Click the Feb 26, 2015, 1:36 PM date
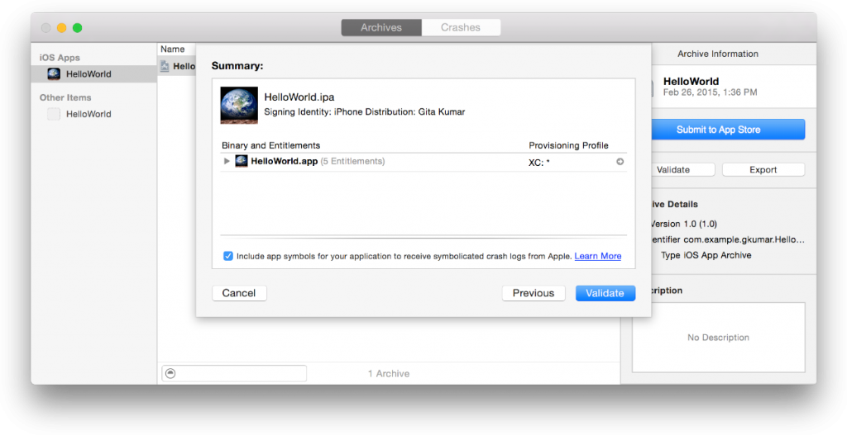Screen dimensions: 847x435 711,92
